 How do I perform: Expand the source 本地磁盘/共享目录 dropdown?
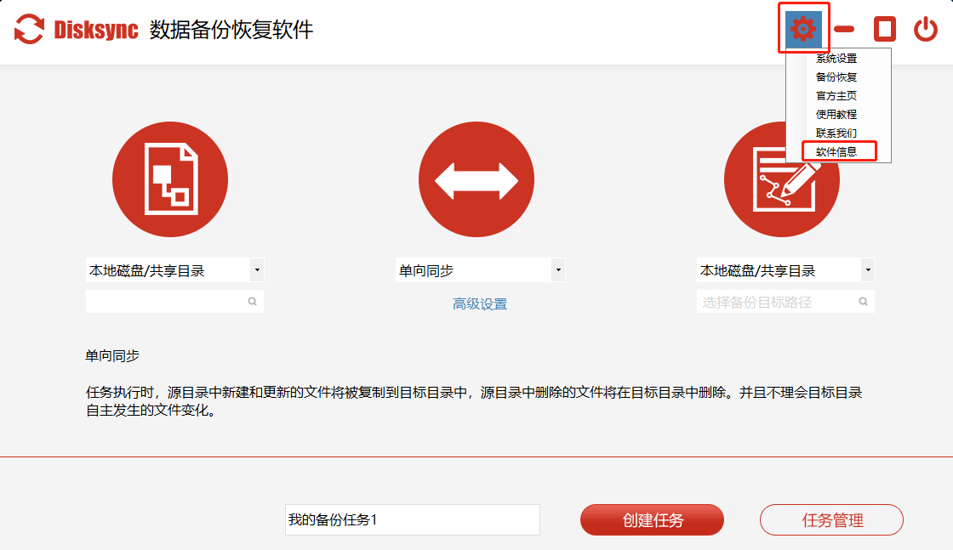tap(257, 271)
